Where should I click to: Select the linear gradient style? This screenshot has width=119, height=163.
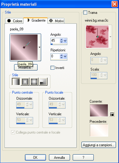pyautogui.click(x=16, y=82)
